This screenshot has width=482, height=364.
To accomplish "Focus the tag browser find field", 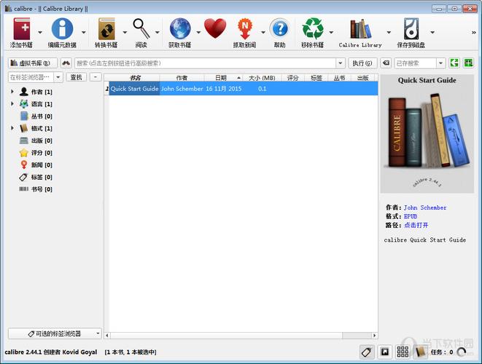I will 31,77.
